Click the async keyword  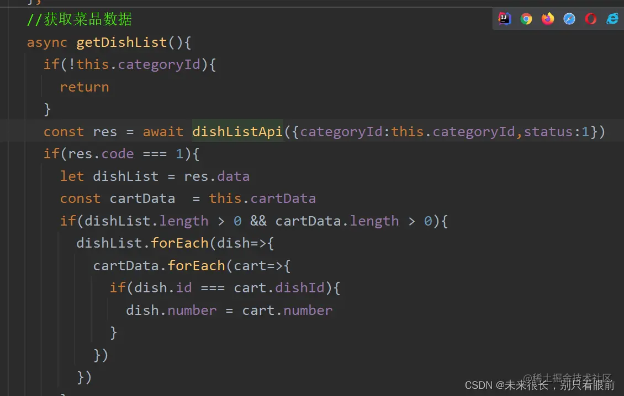(x=47, y=42)
